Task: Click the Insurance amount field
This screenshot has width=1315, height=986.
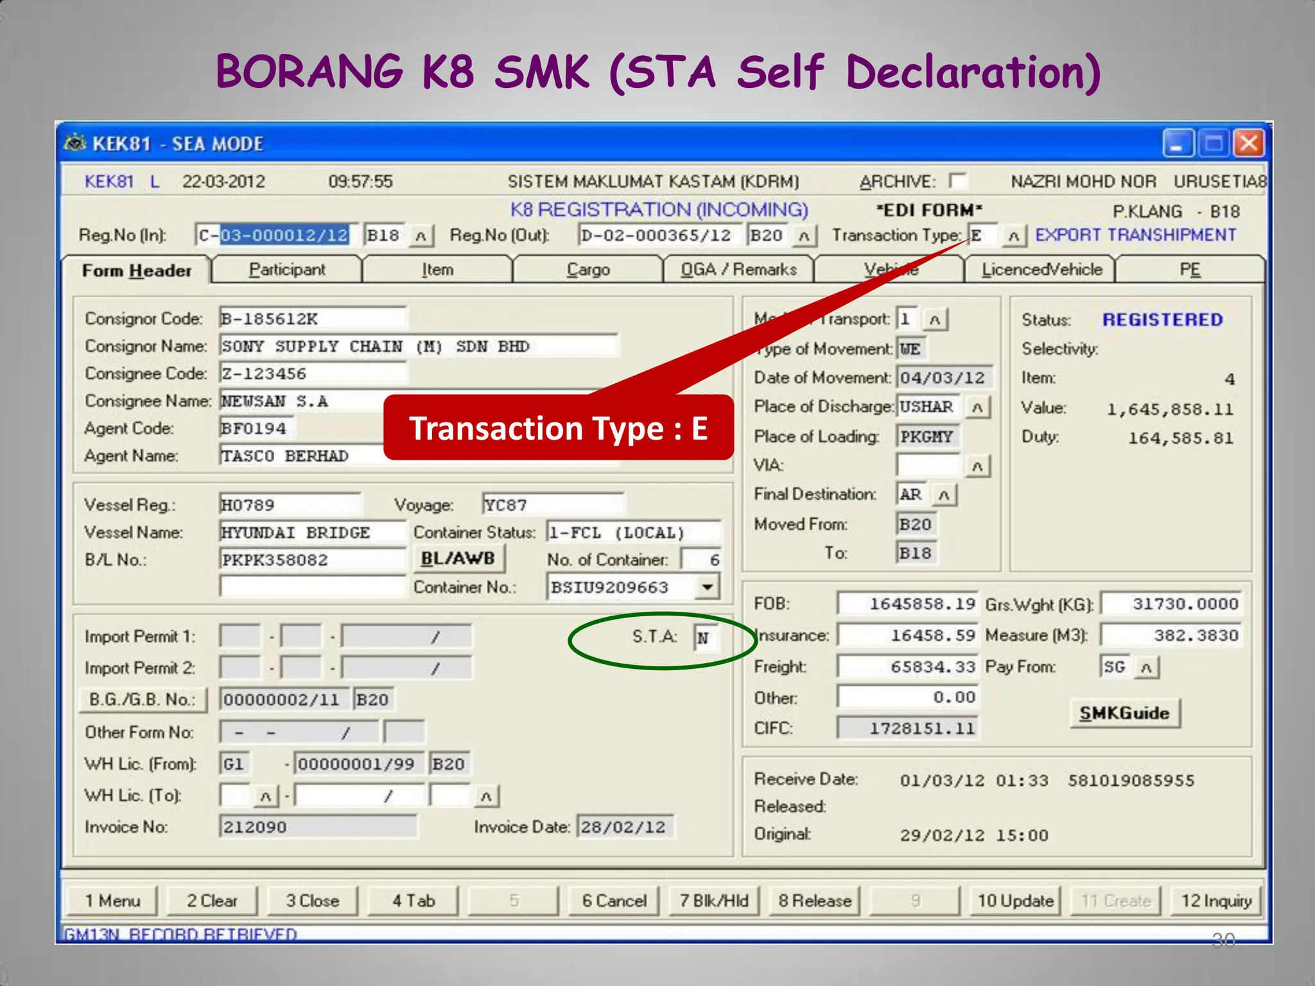Action: tap(908, 636)
